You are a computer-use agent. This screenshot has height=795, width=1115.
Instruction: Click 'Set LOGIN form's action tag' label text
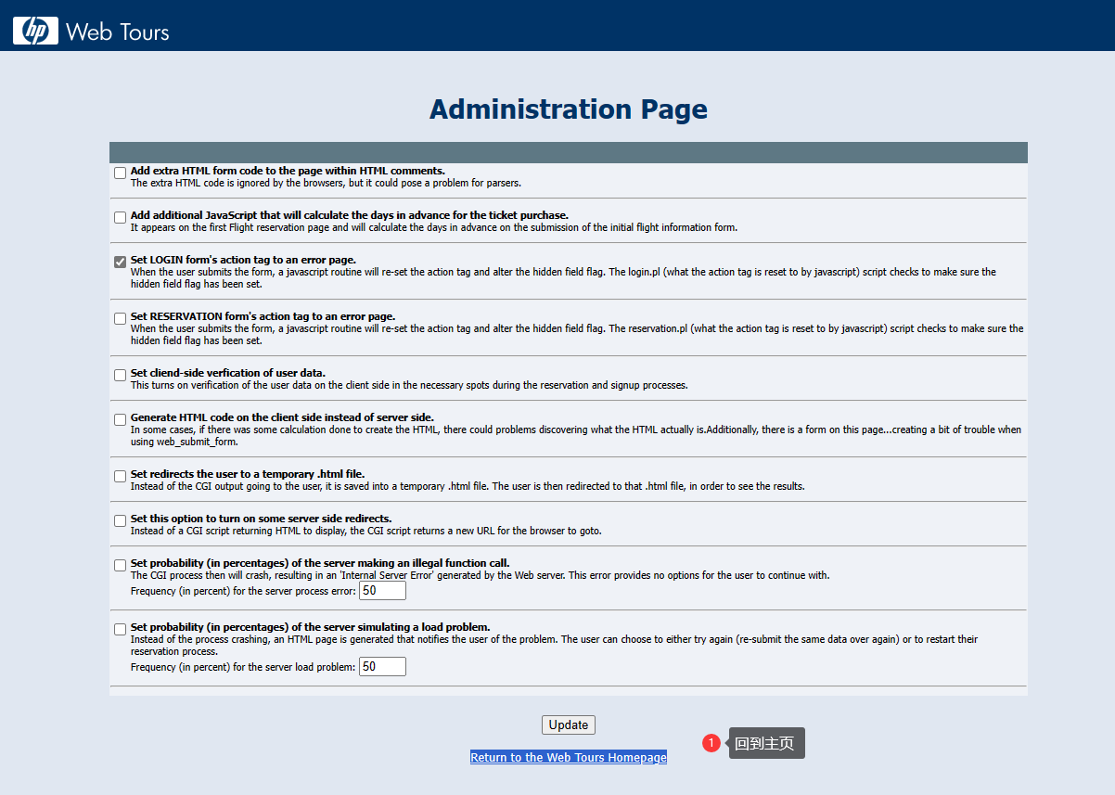pos(243,260)
